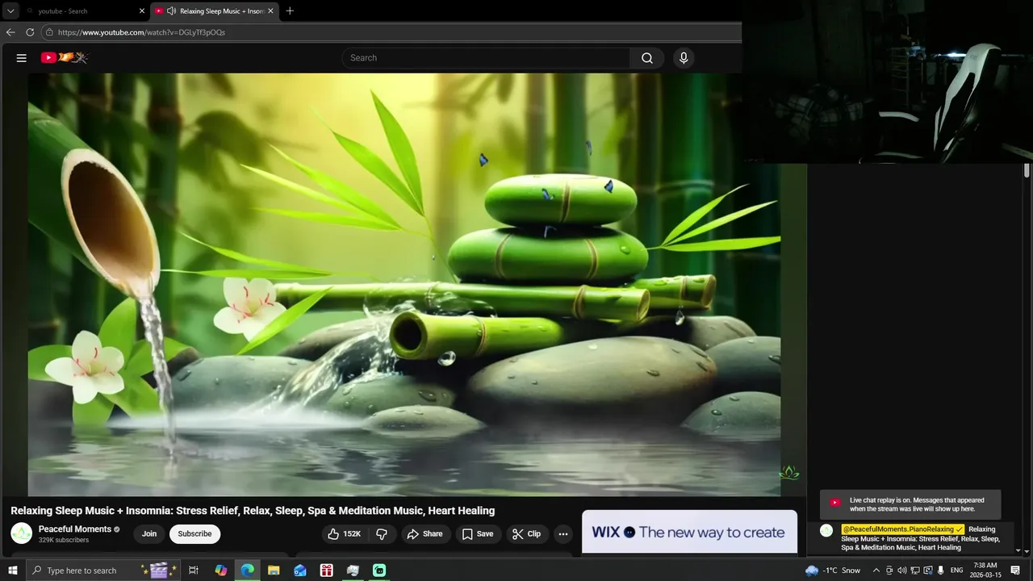Click the YouTube search magnifier button
The image size is (1033, 581).
pos(647,58)
